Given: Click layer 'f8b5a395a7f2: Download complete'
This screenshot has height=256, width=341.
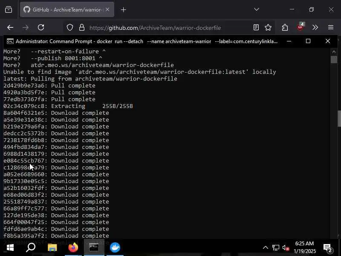Looking at the screenshot, I should click(x=56, y=236).
